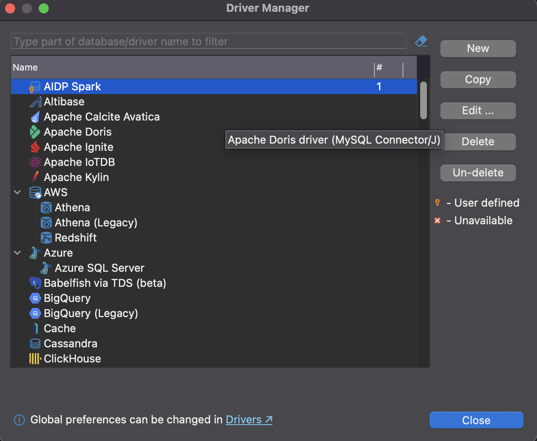Viewport: 537px width, 441px height.
Task: Click the AWS folder icon
Action: pyautogui.click(x=35, y=193)
